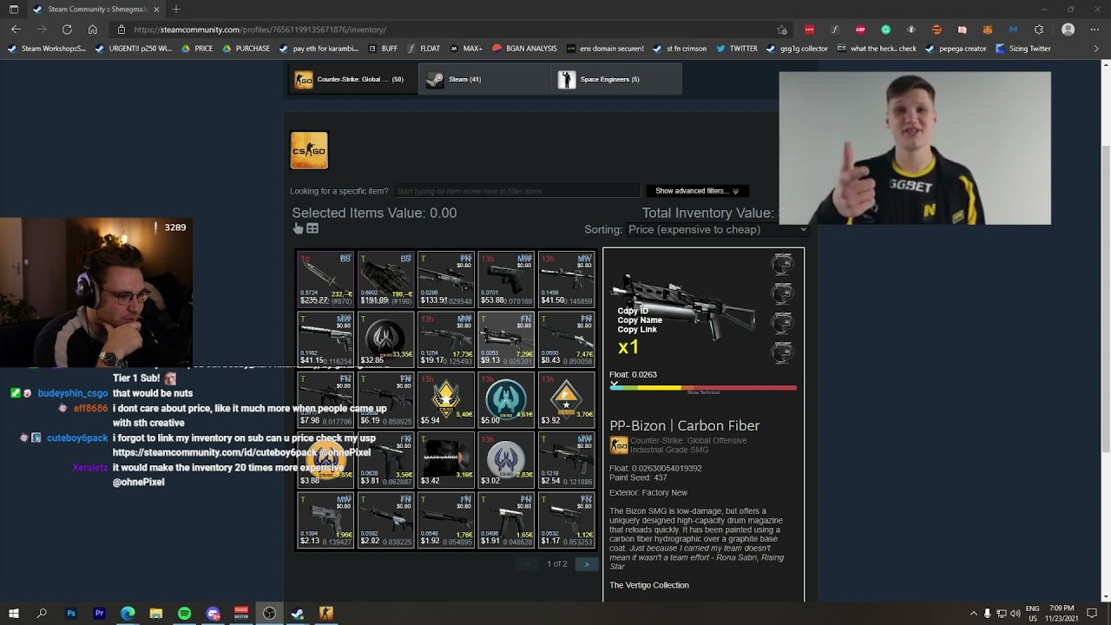
Task: Click Copy Link on item preview
Action: (637, 330)
